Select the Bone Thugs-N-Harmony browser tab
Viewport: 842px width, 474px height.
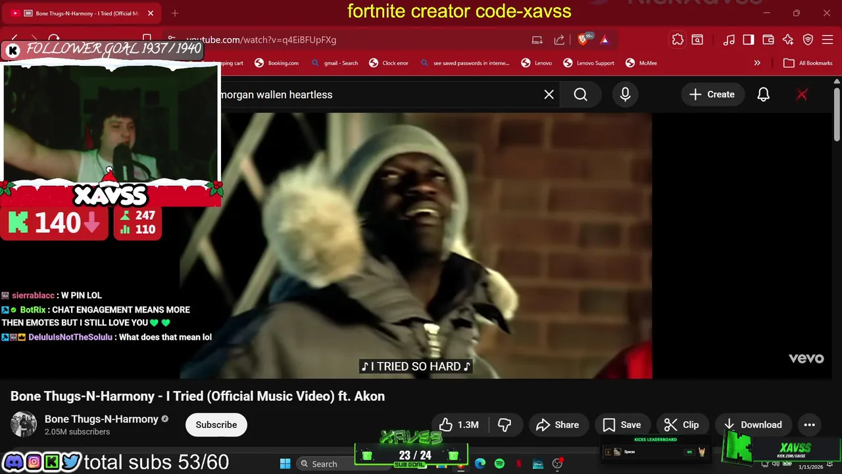(82, 13)
